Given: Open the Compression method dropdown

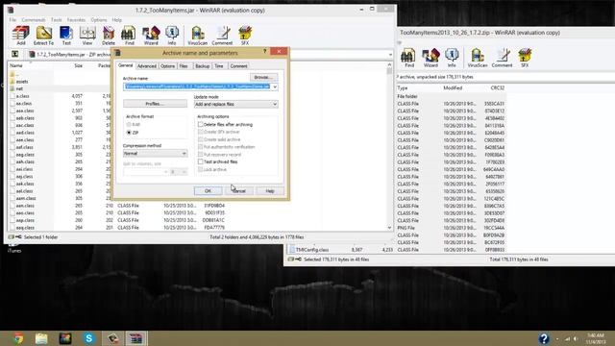Looking at the screenshot, I should (x=155, y=154).
